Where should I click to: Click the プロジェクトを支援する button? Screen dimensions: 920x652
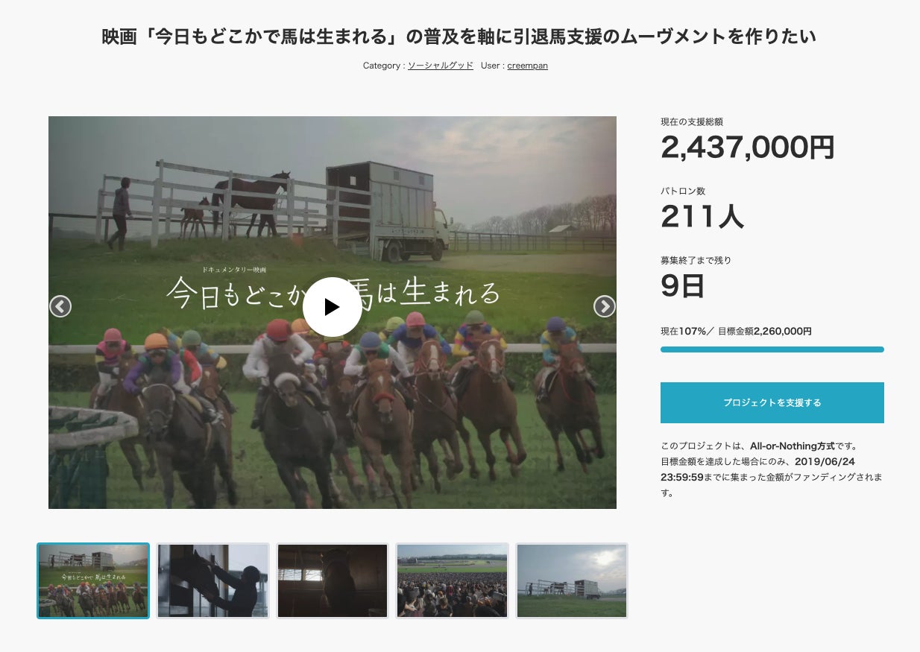click(x=772, y=402)
